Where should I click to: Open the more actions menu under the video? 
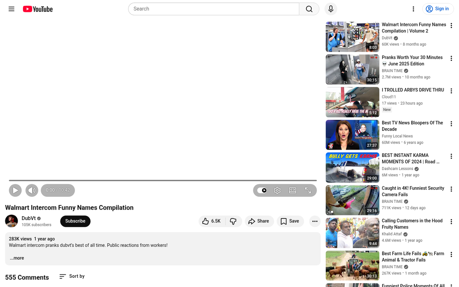pos(314,221)
